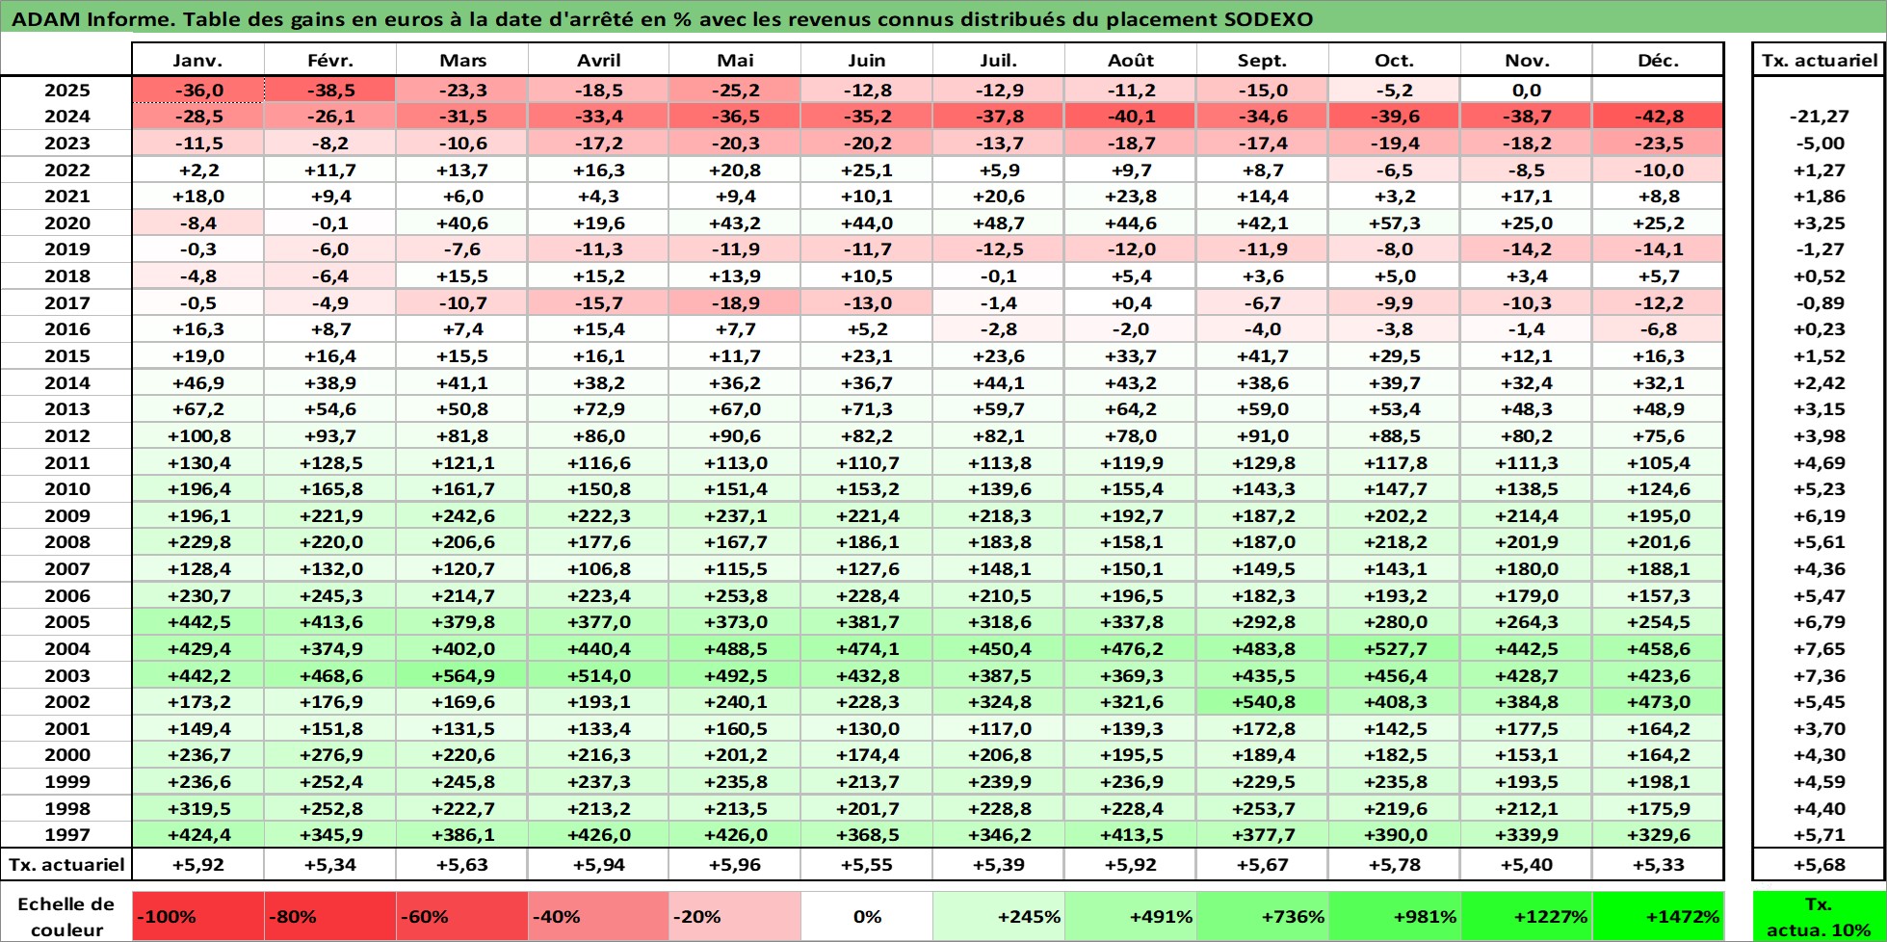
Task: Select the -42,8 cell for Déc. 2024
Action: coord(1658,117)
